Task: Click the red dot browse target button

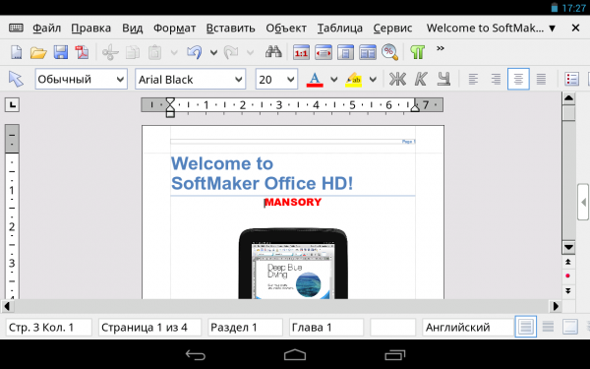Action: tap(568, 276)
